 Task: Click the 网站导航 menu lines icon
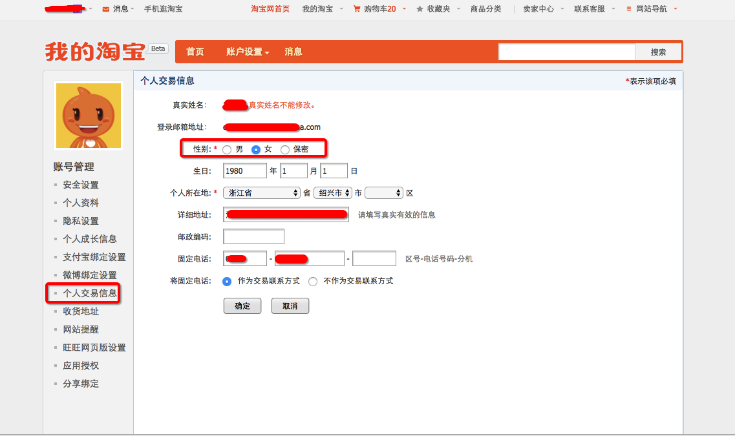pyautogui.click(x=628, y=9)
